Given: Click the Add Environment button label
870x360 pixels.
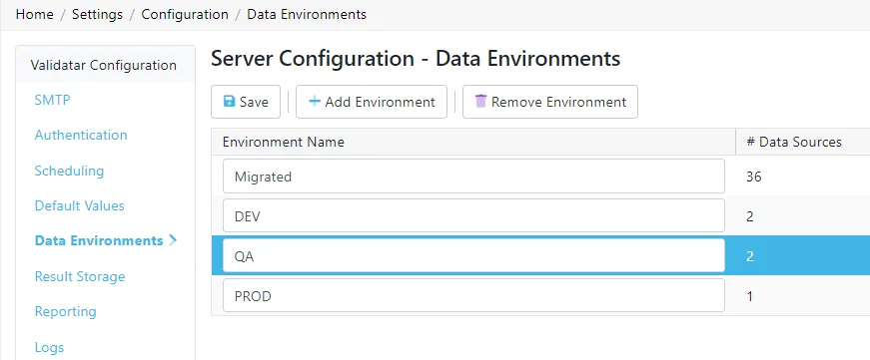Looking at the screenshot, I should click(381, 102).
